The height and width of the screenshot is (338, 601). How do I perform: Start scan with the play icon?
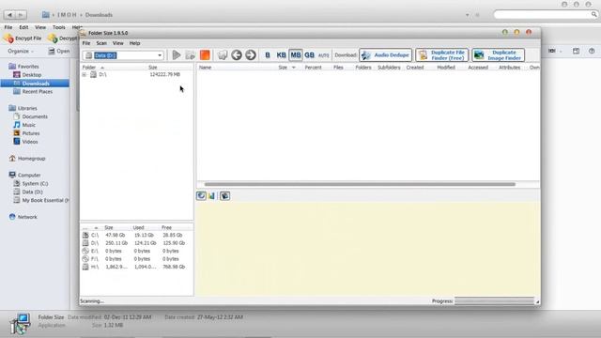(177, 55)
